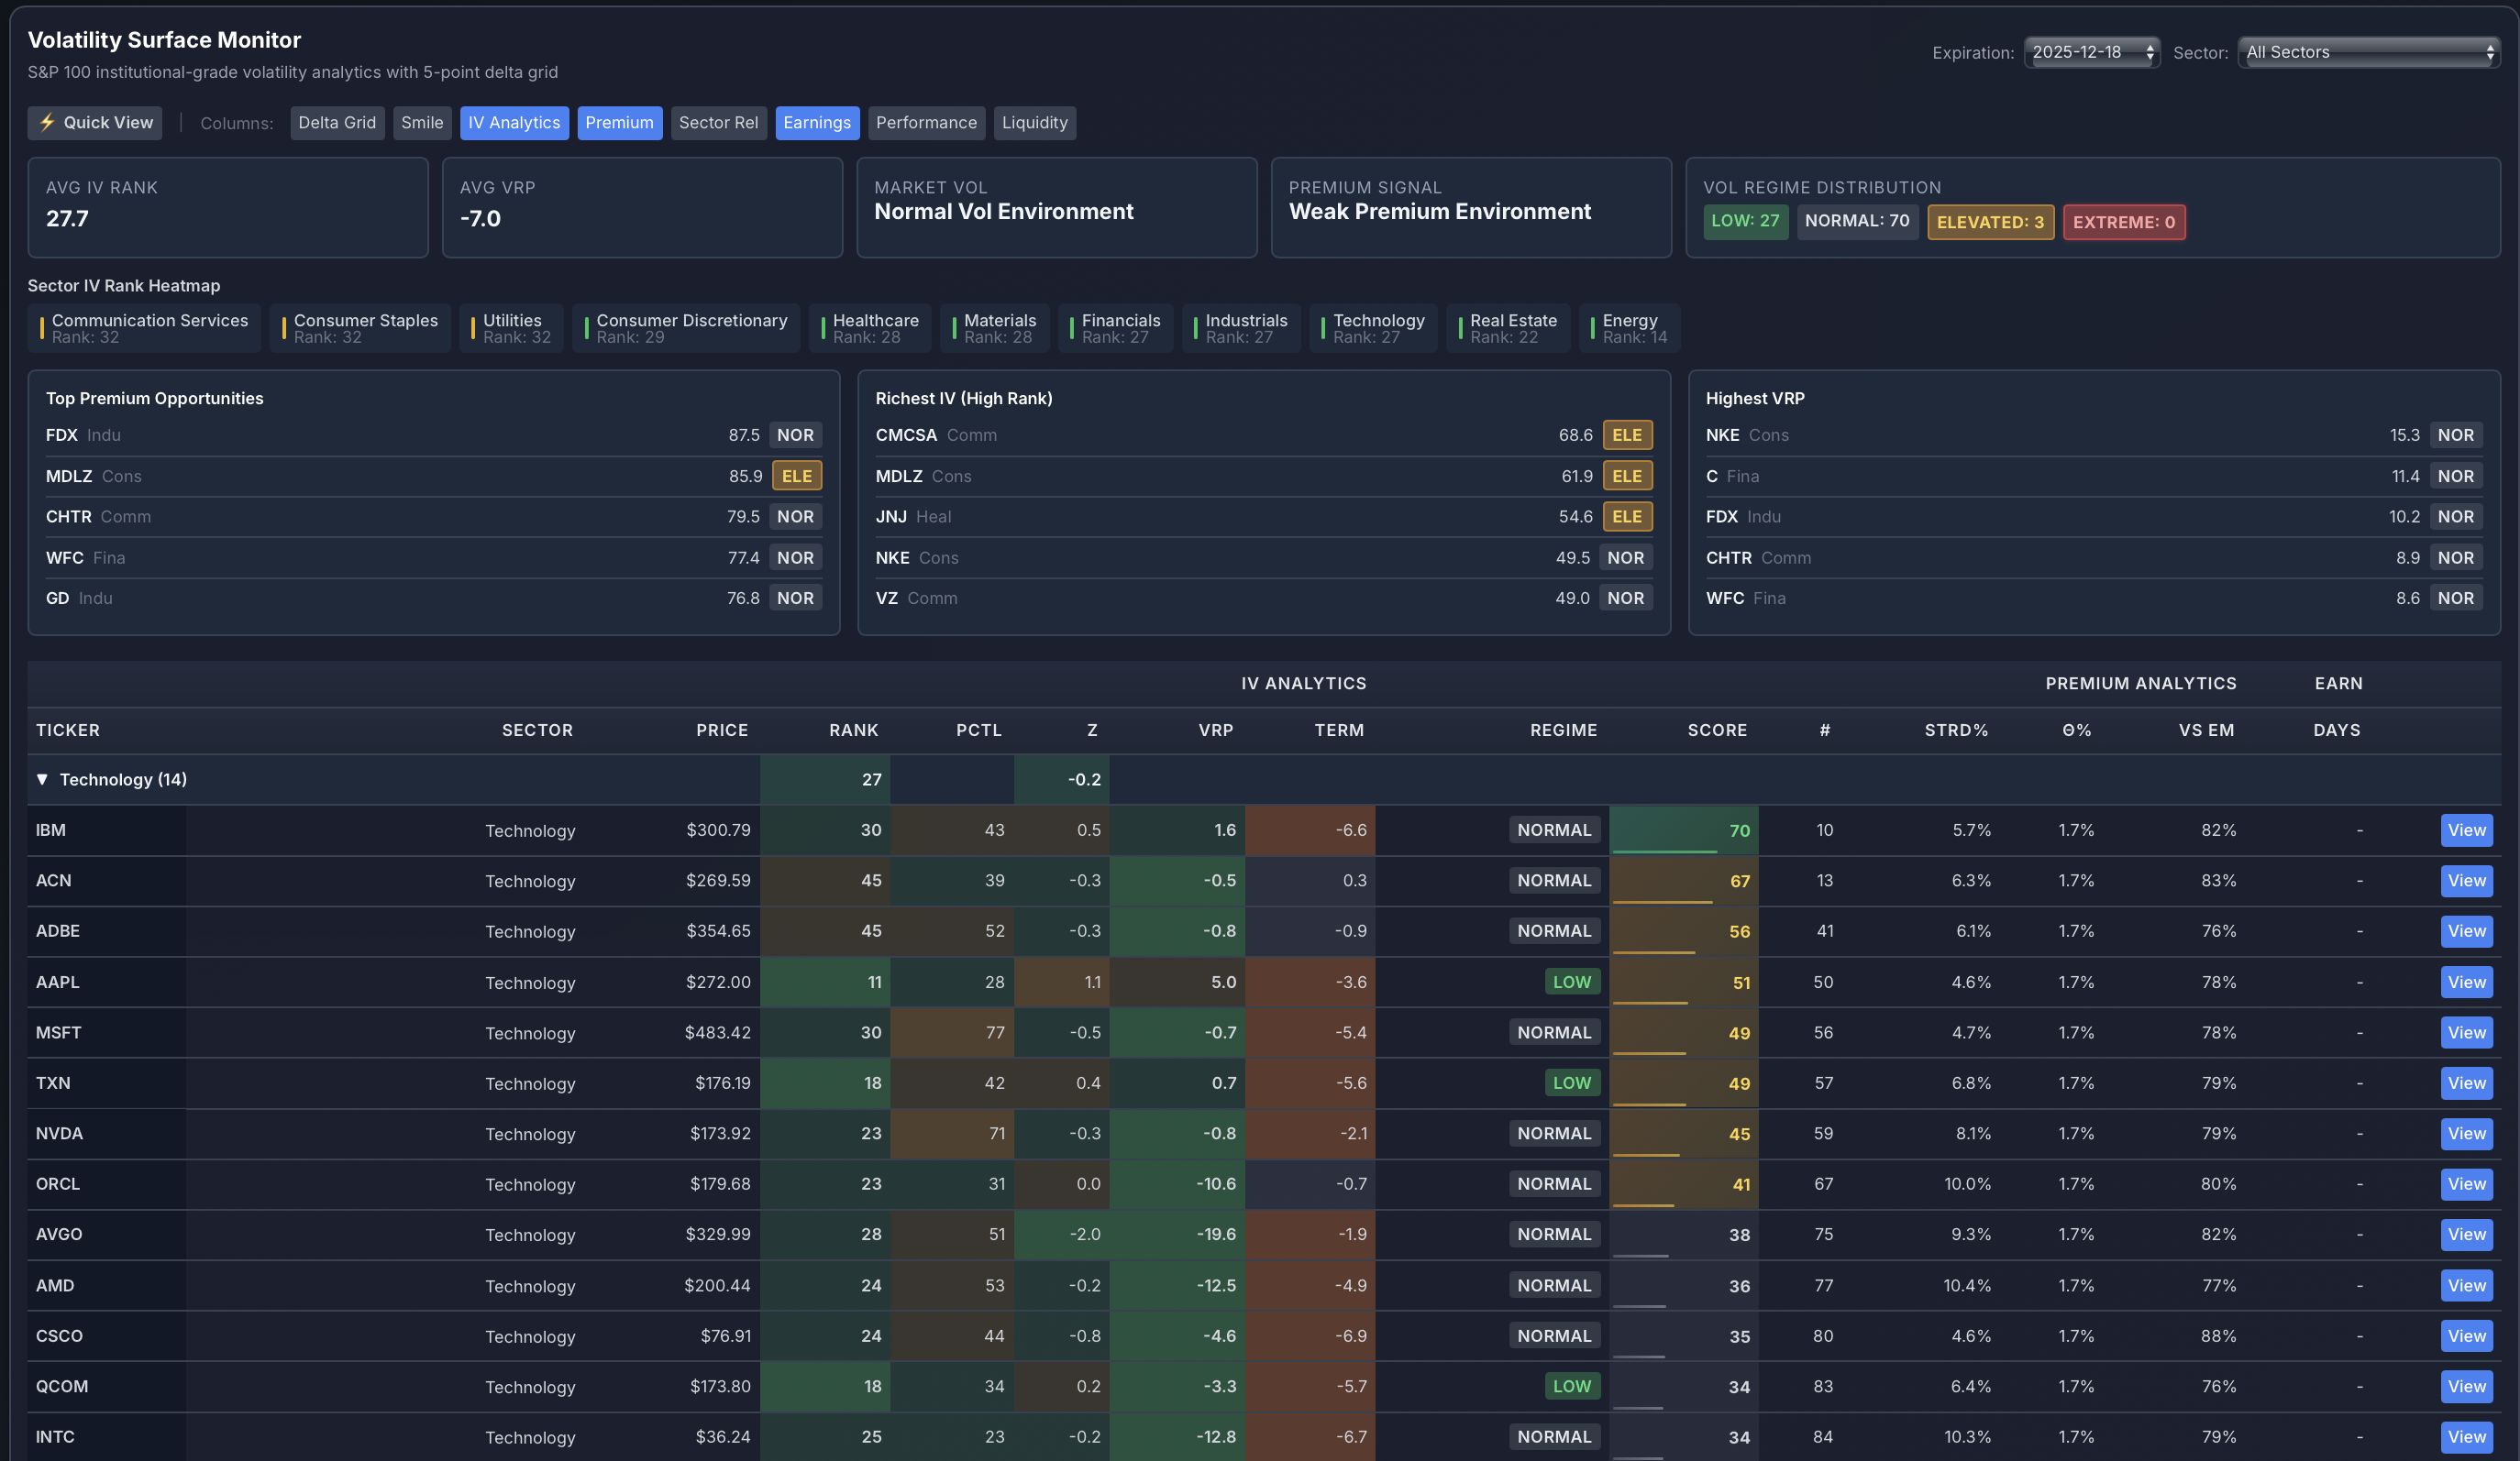Click the ELEVATED: 3 regime badge
The image size is (2520, 1461).
(1990, 222)
